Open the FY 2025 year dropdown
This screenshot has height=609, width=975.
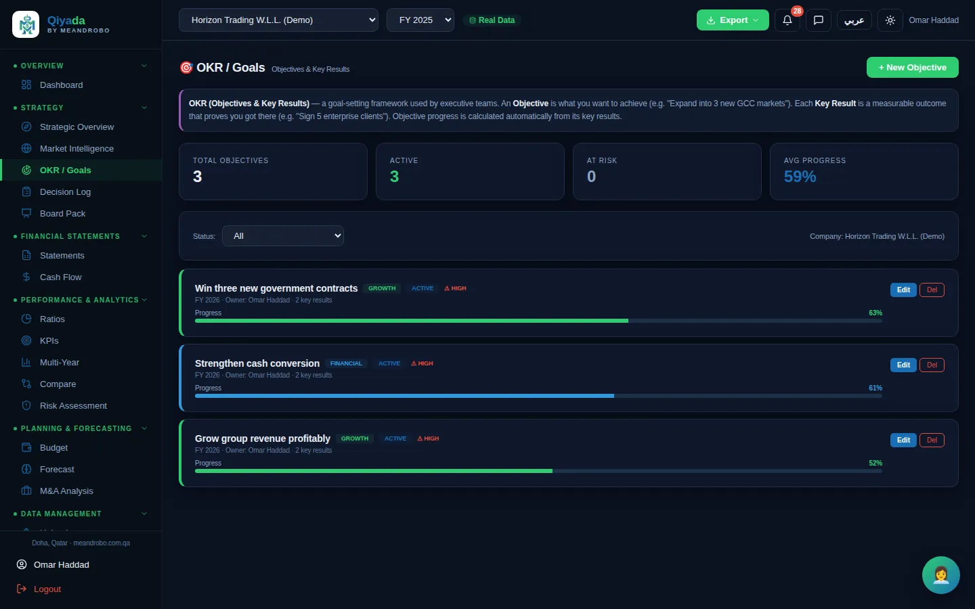click(420, 20)
